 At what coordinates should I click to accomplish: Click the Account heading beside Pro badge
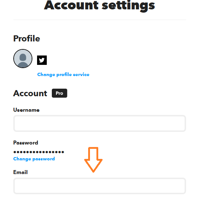pos(30,93)
